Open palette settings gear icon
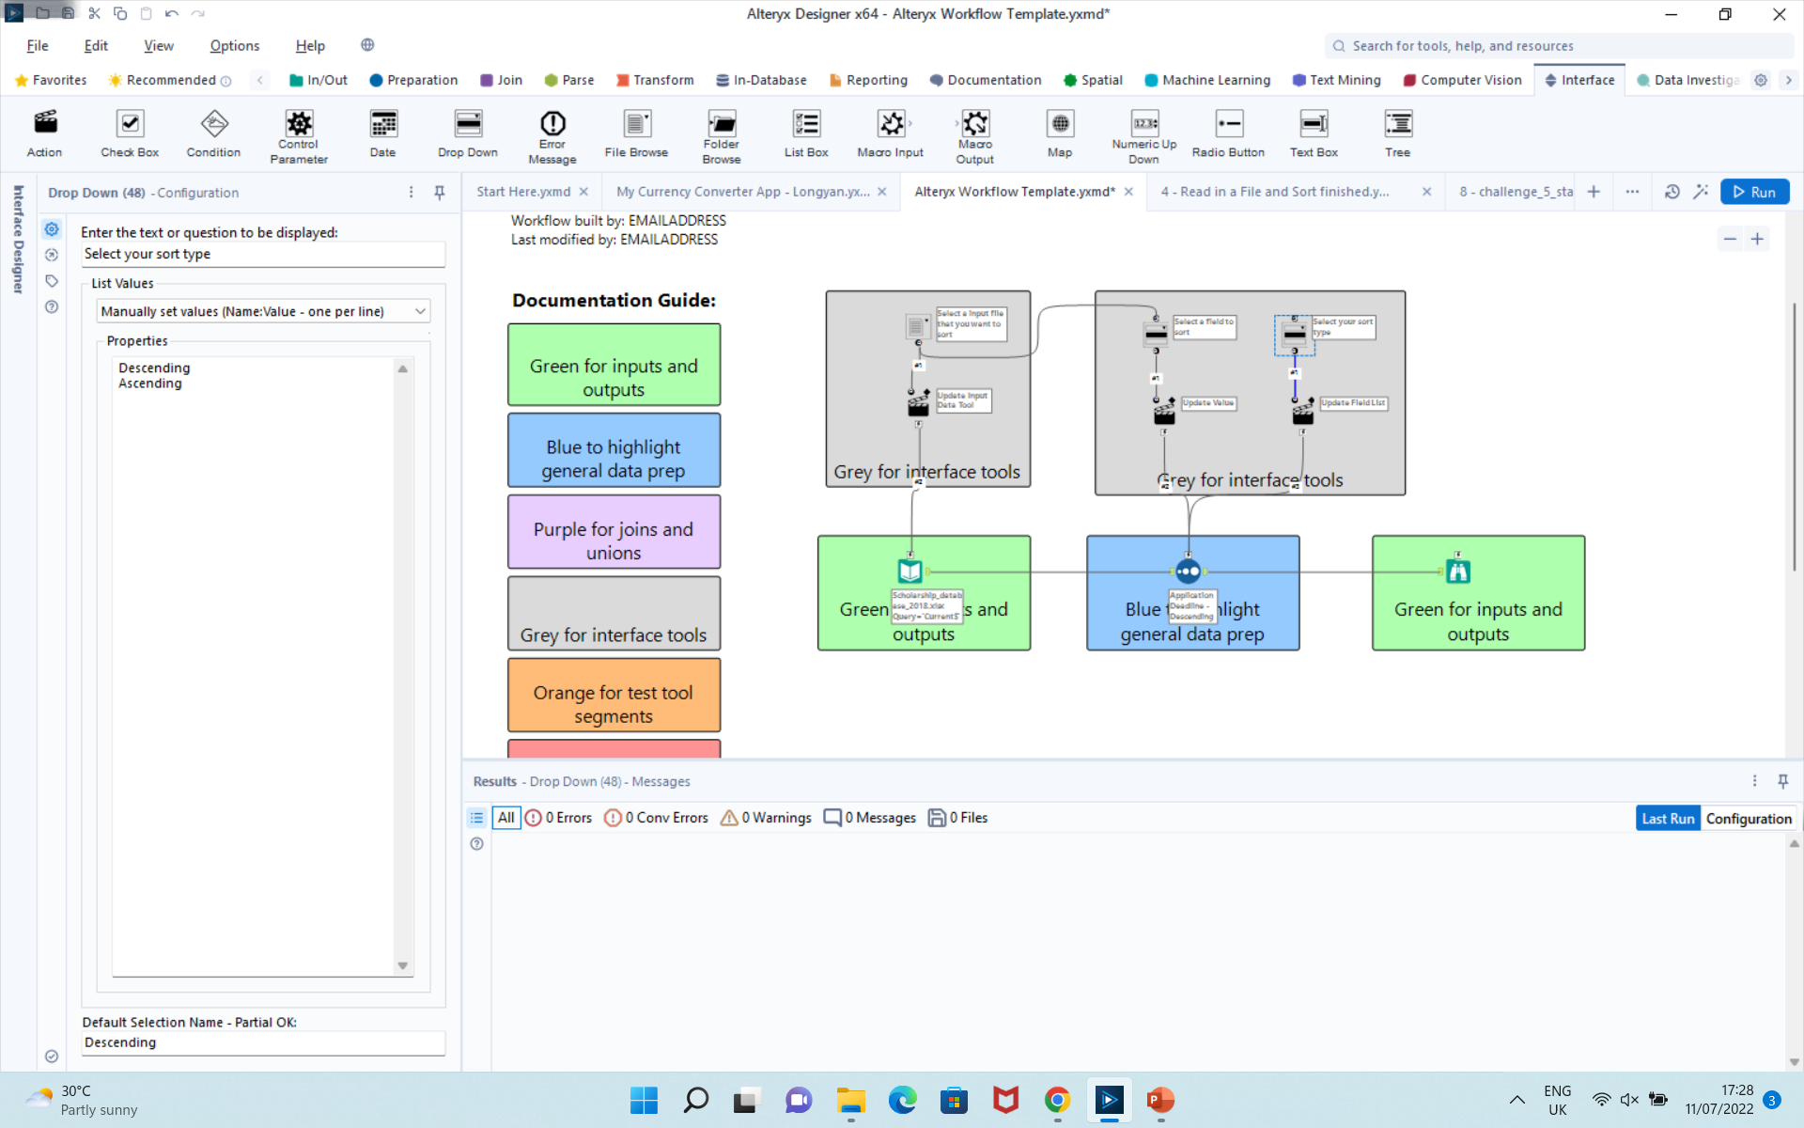 point(1761,80)
